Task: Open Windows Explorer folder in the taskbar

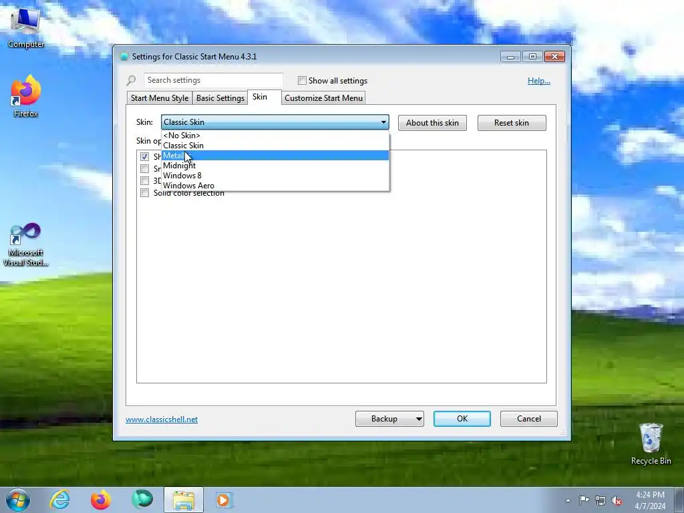Action: (x=184, y=500)
